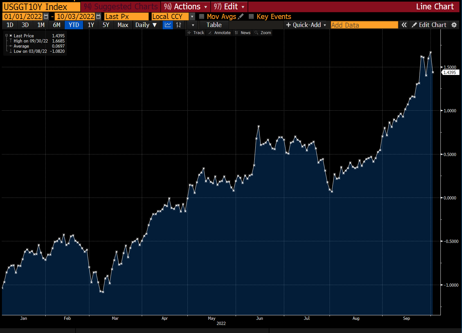
Task: Click the Add Data input field
Action: 364,25
